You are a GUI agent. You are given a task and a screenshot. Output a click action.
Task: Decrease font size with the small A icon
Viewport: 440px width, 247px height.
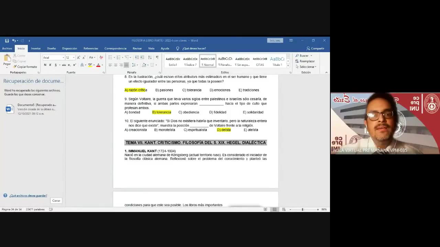pos(84,58)
